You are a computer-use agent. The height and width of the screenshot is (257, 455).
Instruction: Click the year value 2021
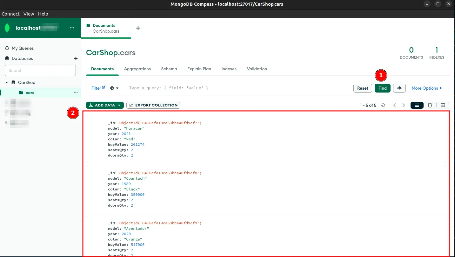point(126,134)
